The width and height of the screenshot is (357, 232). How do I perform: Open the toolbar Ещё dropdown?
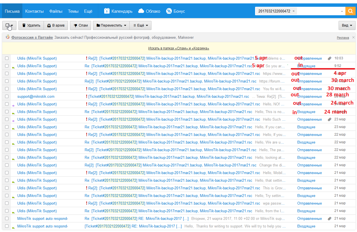pyautogui.click(x=140, y=25)
